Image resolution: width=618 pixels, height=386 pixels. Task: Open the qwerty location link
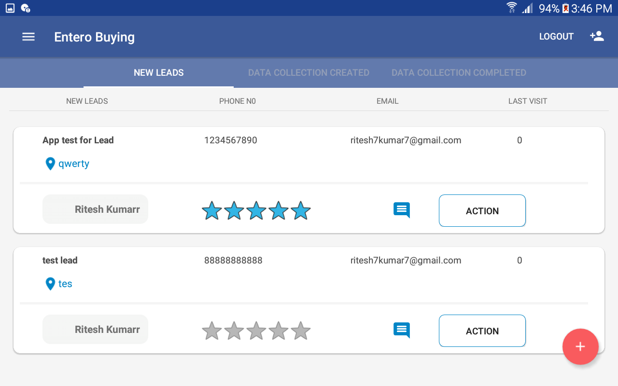coord(74,164)
